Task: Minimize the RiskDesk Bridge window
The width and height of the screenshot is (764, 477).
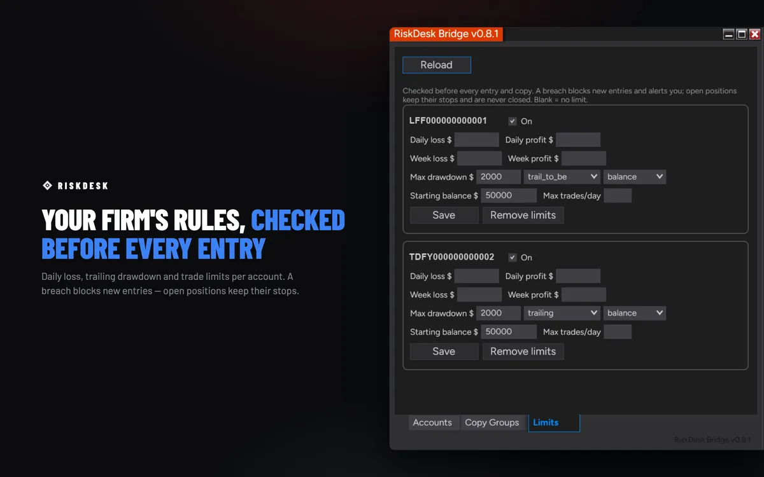Action: tap(729, 34)
